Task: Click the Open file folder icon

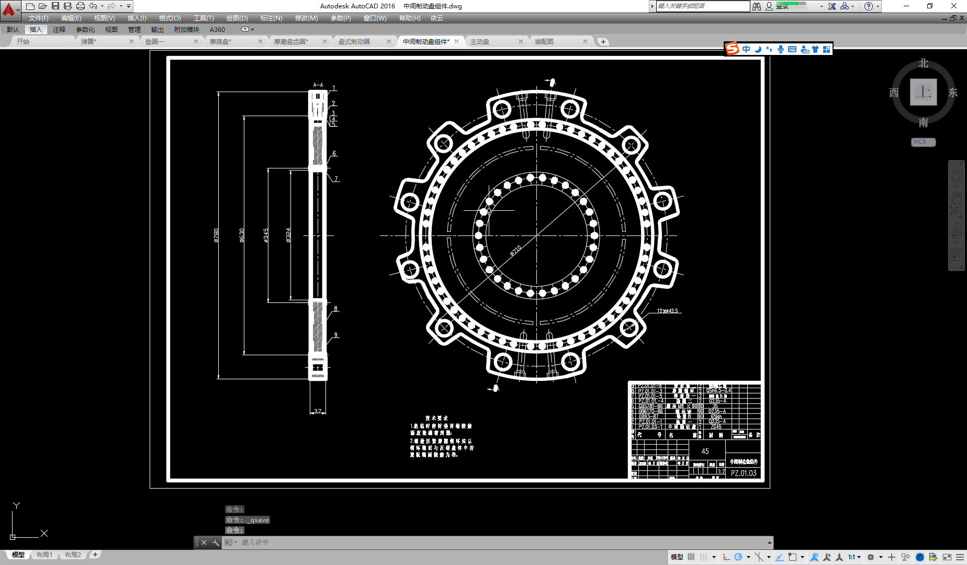Action: pyautogui.click(x=43, y=6)
